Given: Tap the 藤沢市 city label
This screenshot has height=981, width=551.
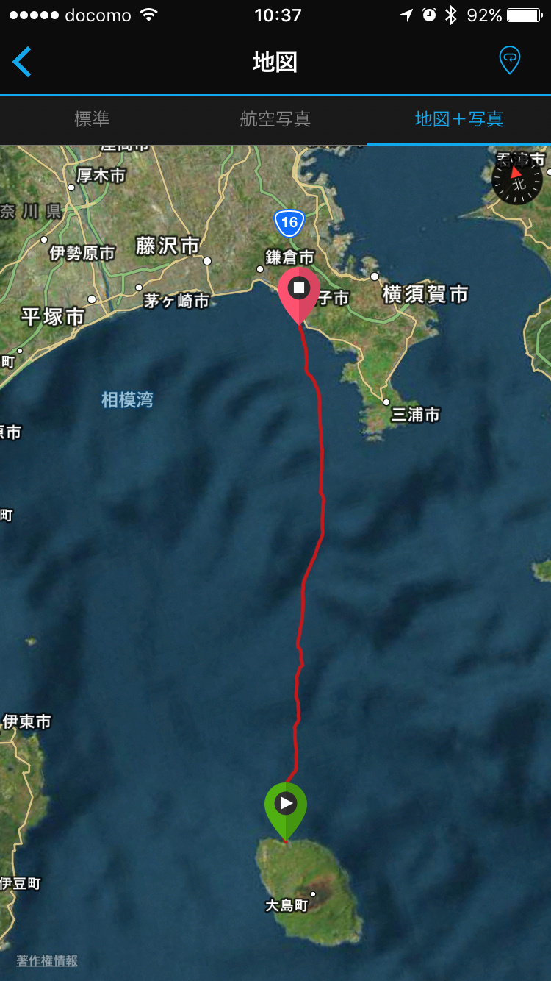Looking at the screenshot, I should pos(168,246).
